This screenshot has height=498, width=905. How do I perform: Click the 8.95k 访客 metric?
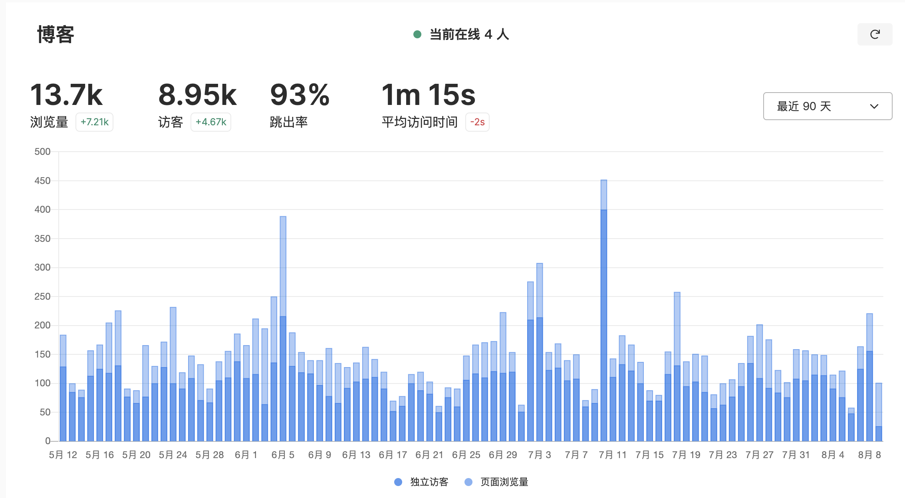click(x=197, y=95)
